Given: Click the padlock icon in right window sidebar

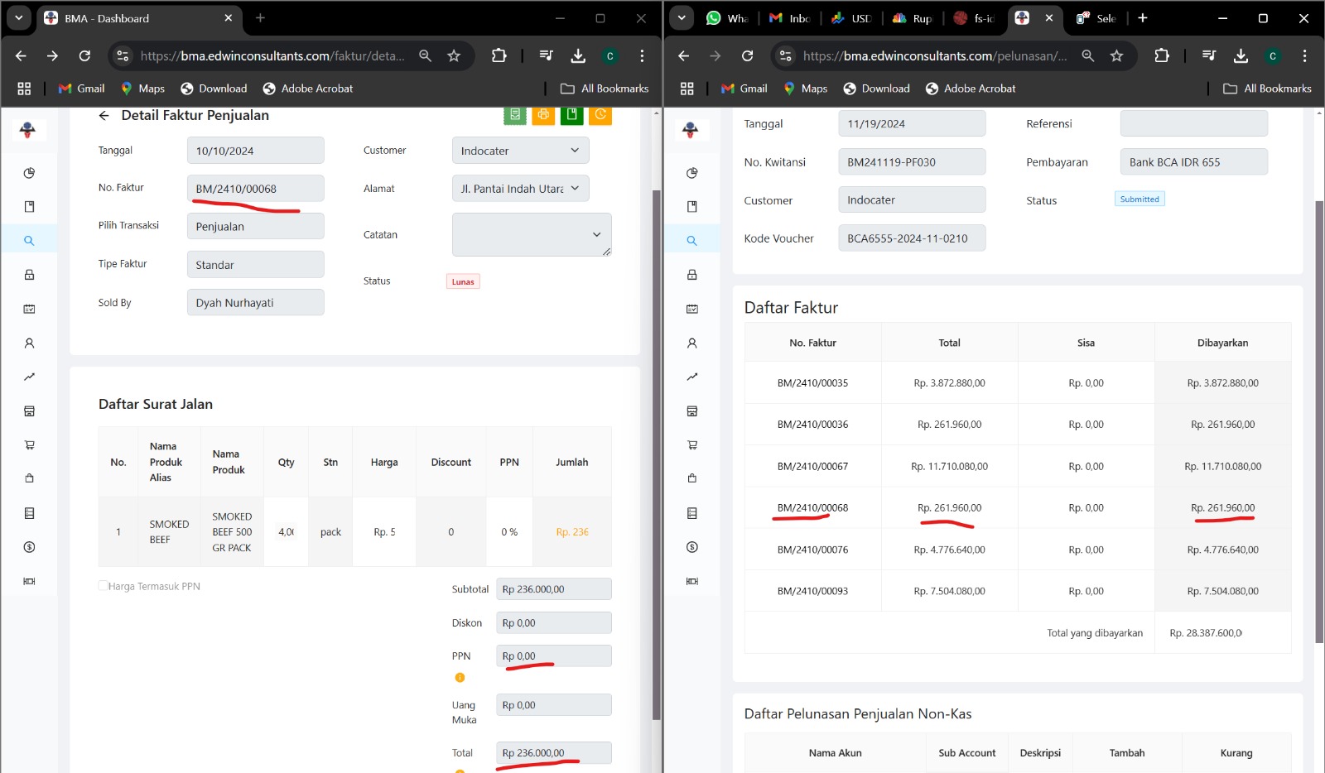Looking at the screenshot, I should 692,275.
